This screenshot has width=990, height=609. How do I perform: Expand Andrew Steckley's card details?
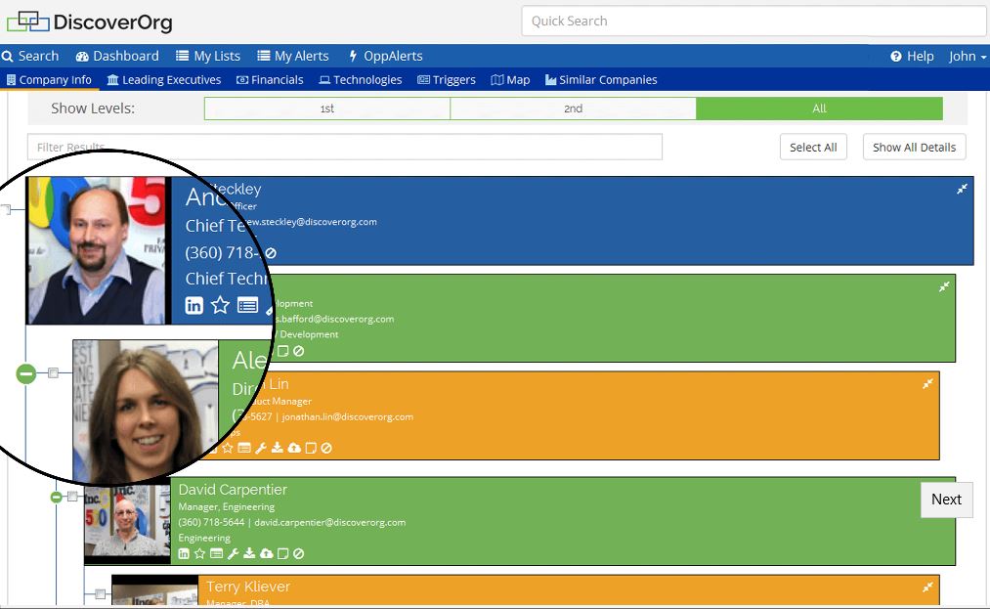(x=961, y=189)
